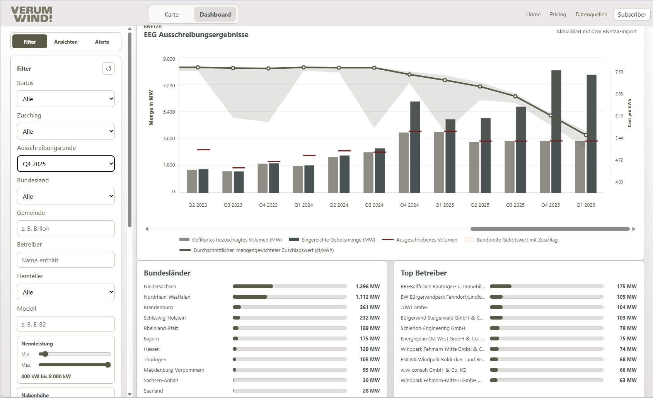Open the Zuschlag dropdown
The width and height of the screenshot is (653, 398).
coord(66,131)
